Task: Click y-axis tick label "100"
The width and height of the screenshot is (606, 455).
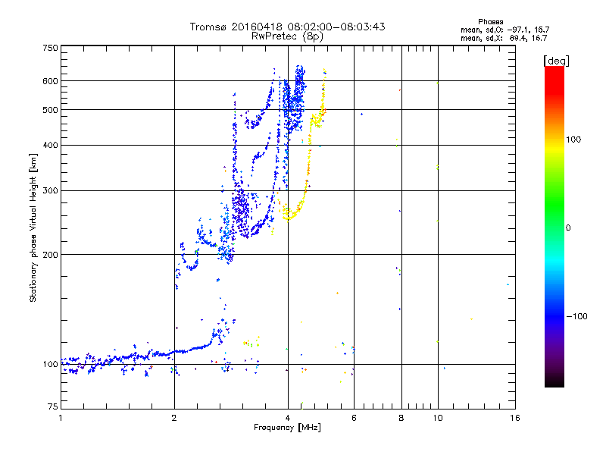Action: pos(50,365)
